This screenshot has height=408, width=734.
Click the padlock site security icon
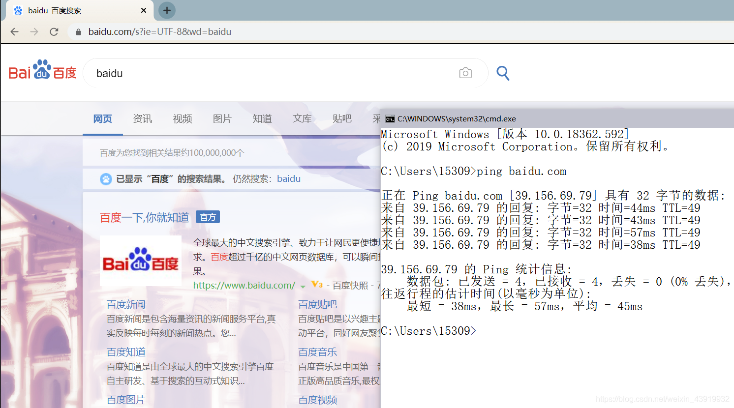coord(78,32)
